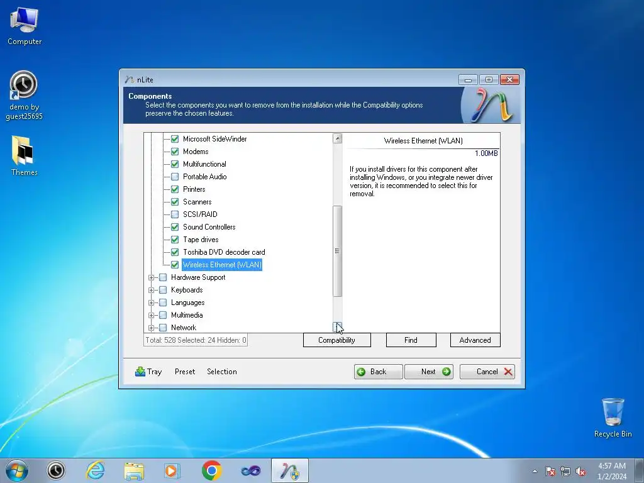This screenshot has width=644, height=483.
Task: Launch Google Chrome from taskbar
Action: click(211, 470)
